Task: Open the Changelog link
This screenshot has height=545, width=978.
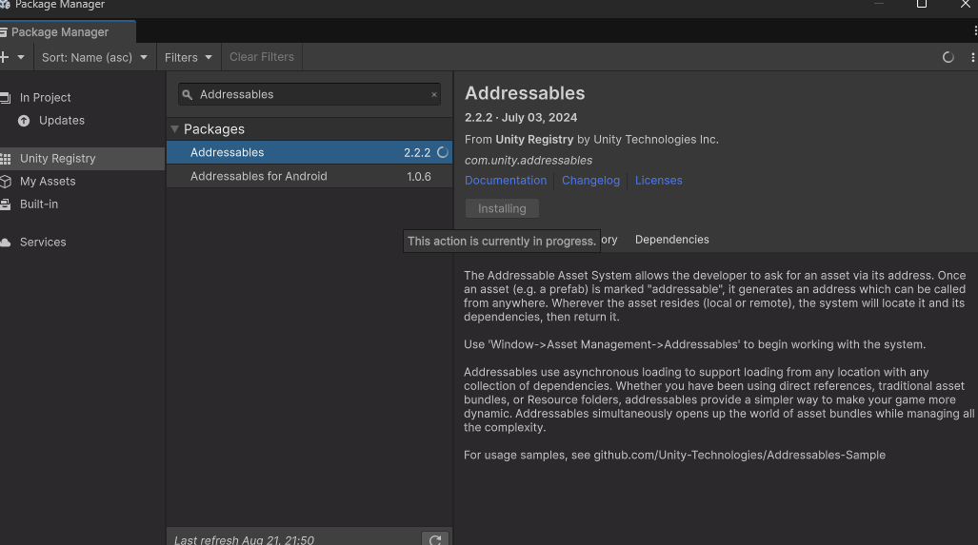Action: coord(590,181)
